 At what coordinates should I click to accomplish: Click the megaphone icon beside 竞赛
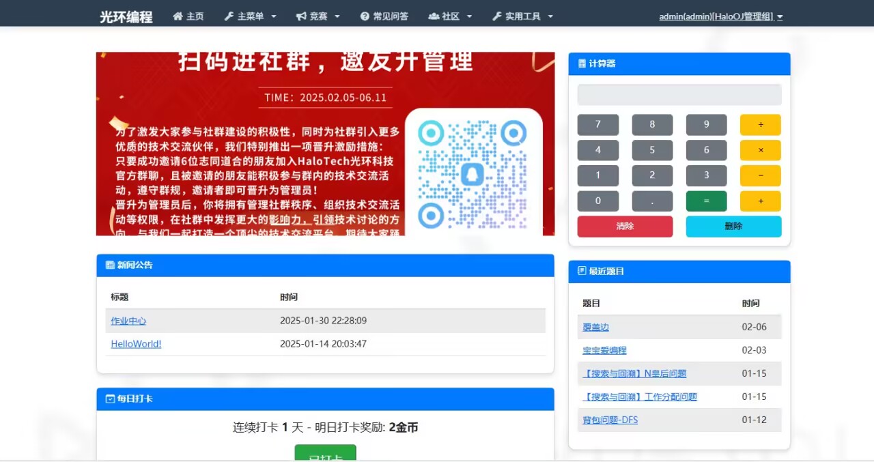point(301,16)
